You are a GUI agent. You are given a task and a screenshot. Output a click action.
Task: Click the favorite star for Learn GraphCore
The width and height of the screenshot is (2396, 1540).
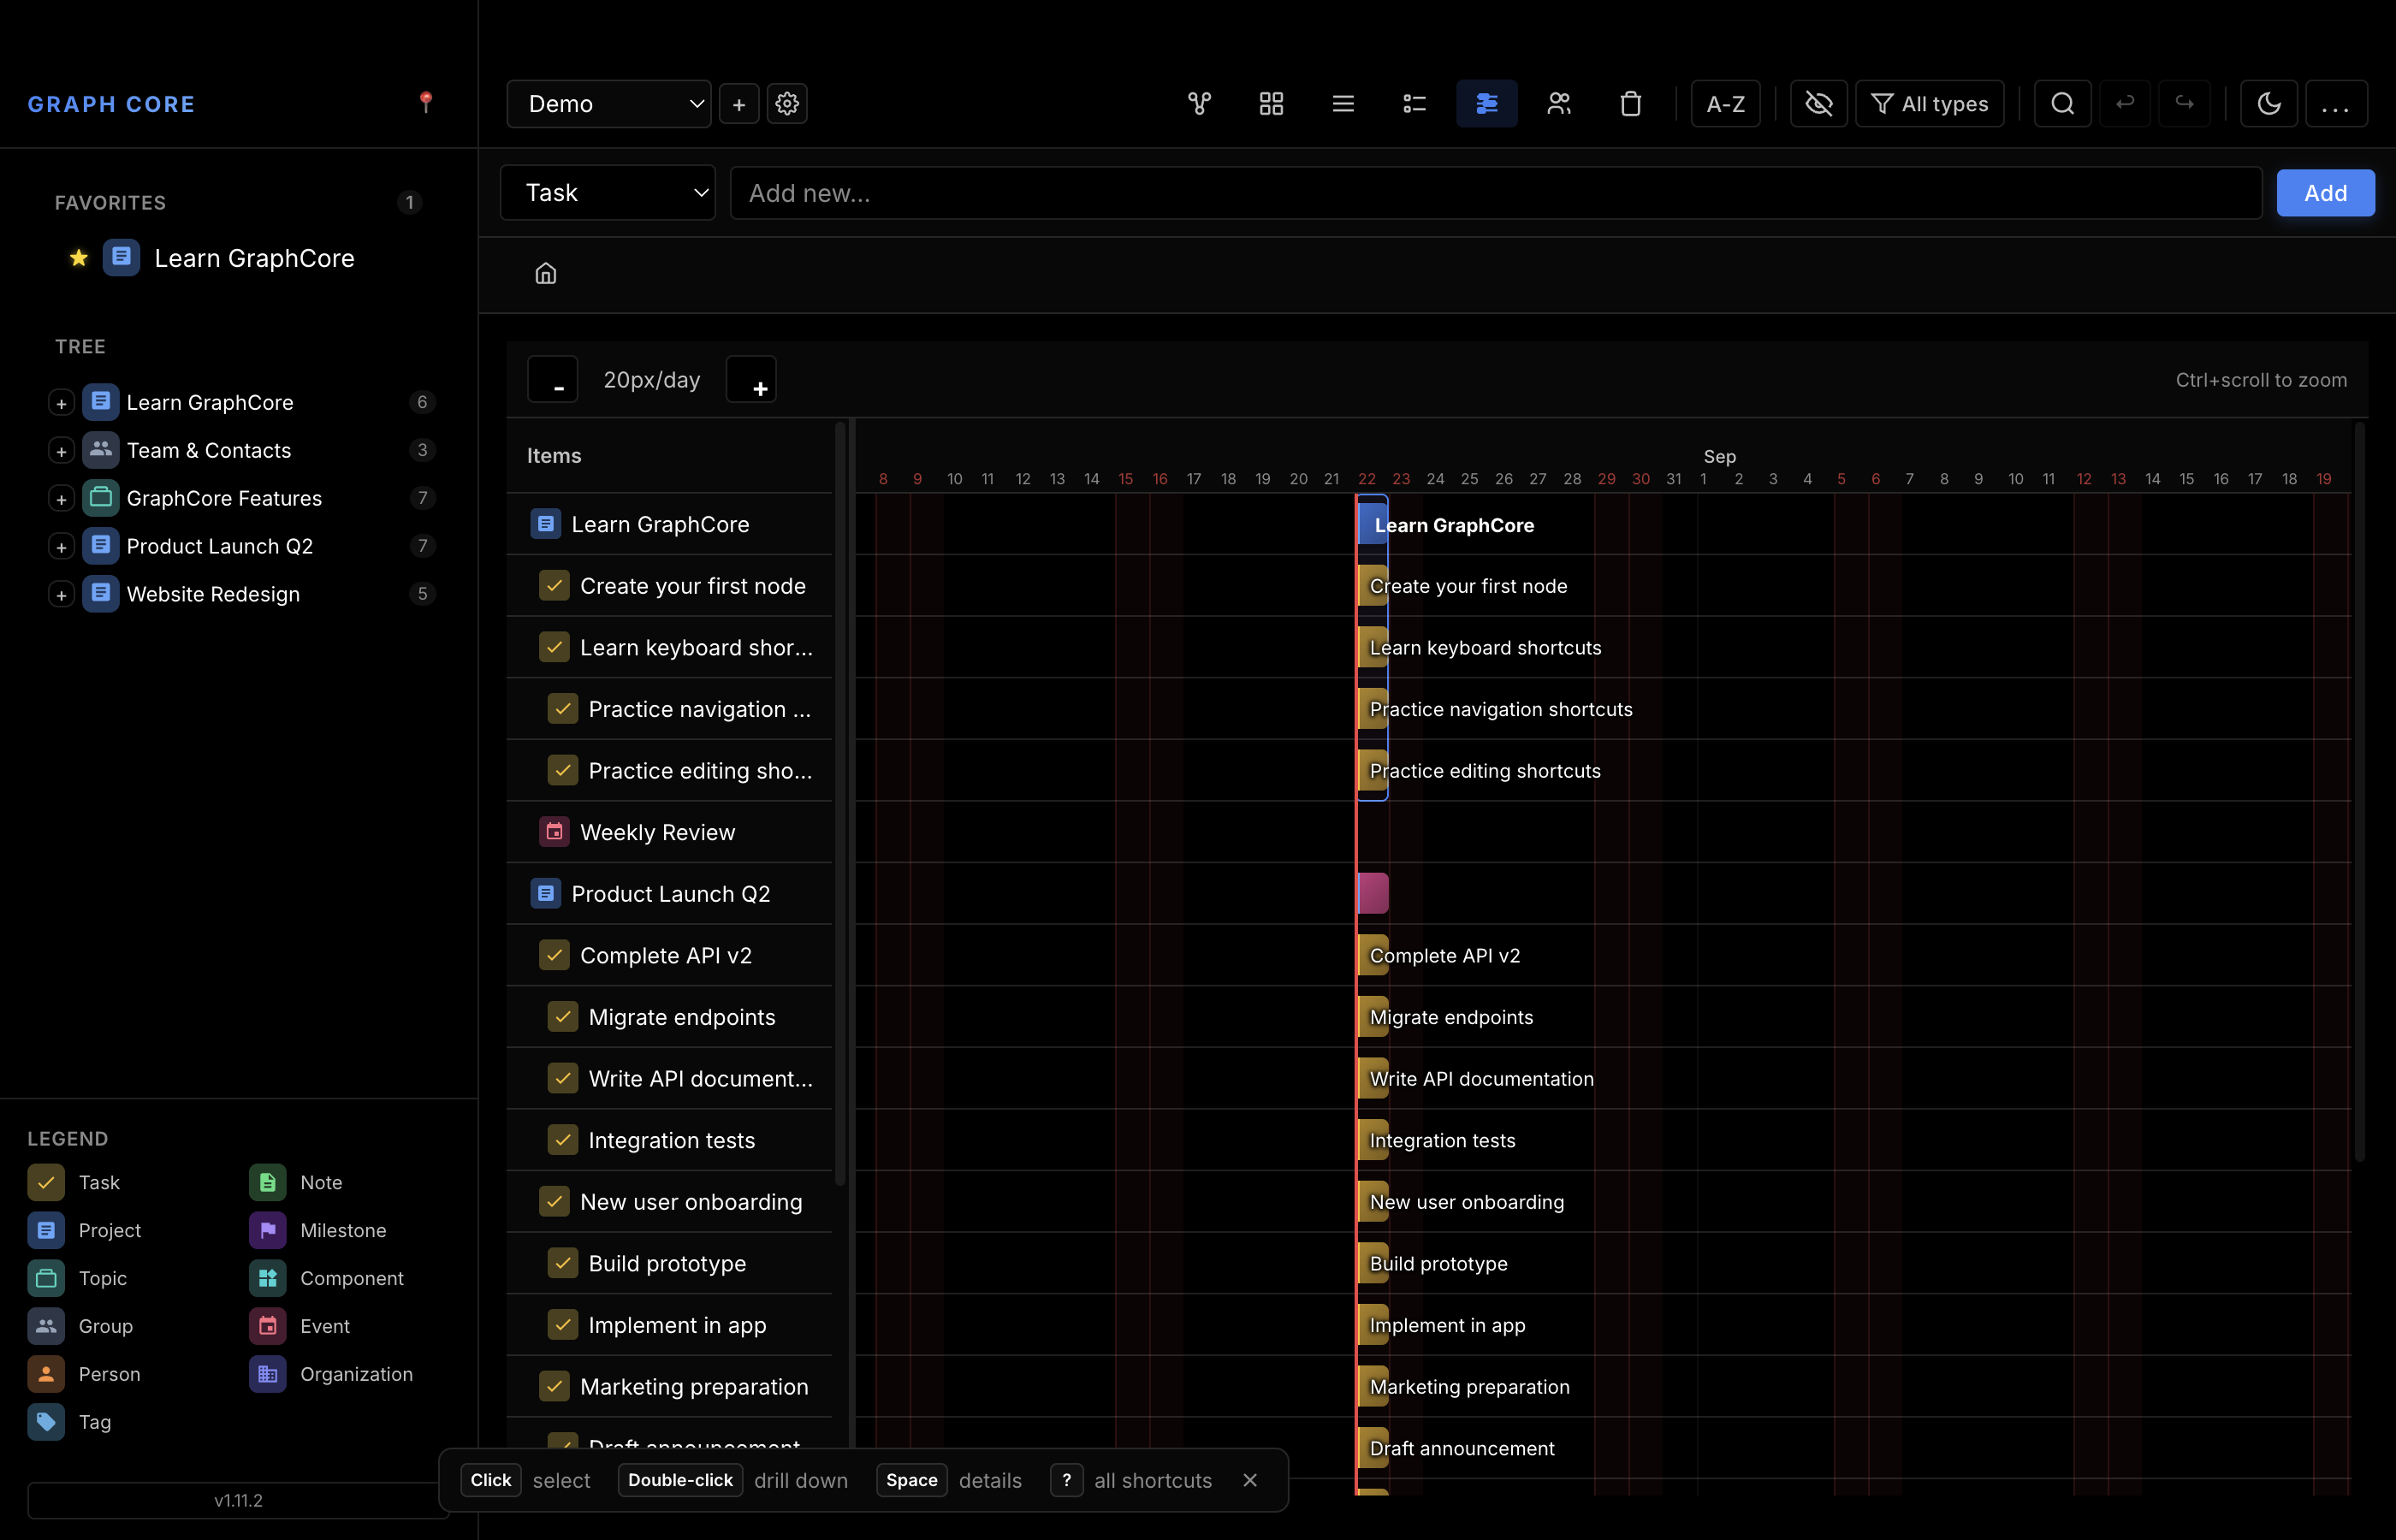(78, 258)
